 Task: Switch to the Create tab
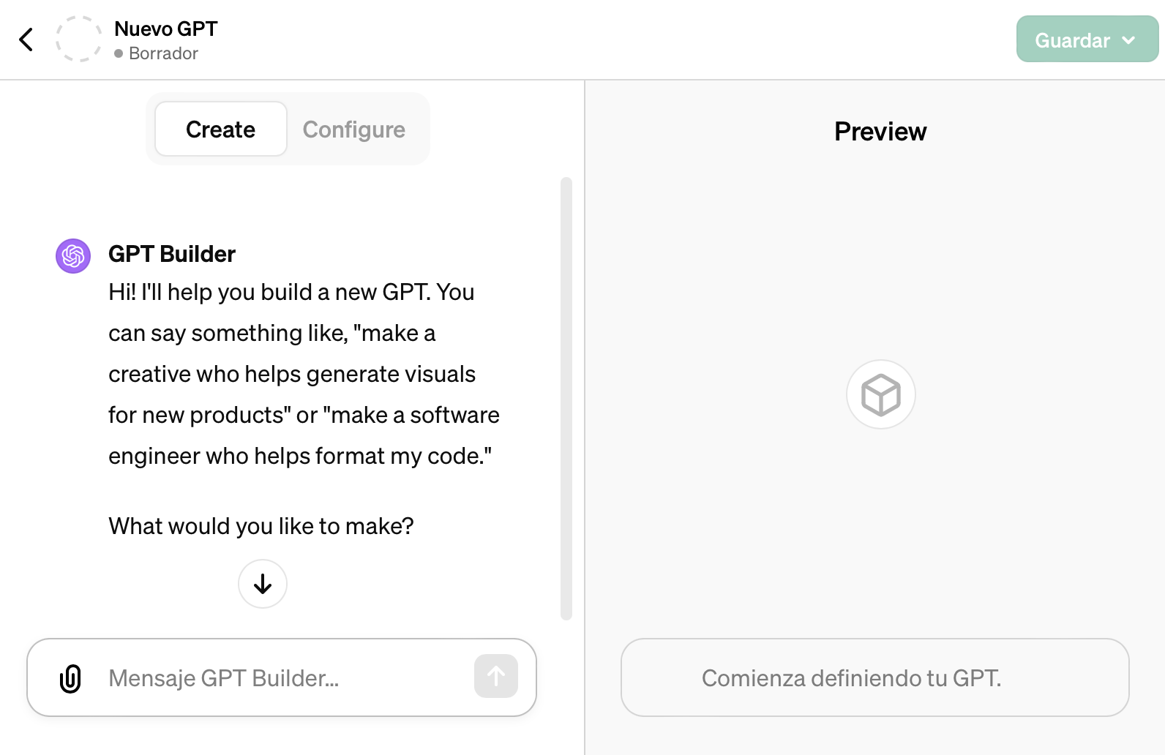pyautogui.click(x=220, y=129)
